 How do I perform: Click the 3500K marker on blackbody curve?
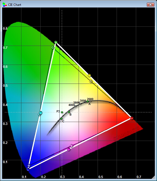(x=80, y=103)
